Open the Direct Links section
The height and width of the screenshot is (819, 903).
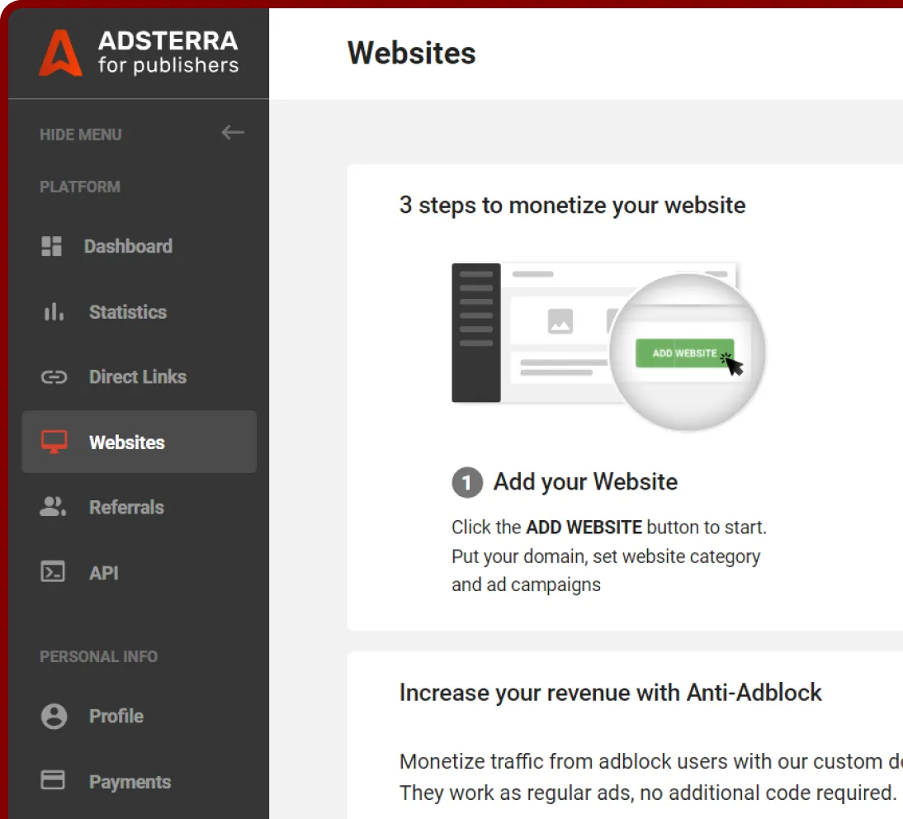138,377
